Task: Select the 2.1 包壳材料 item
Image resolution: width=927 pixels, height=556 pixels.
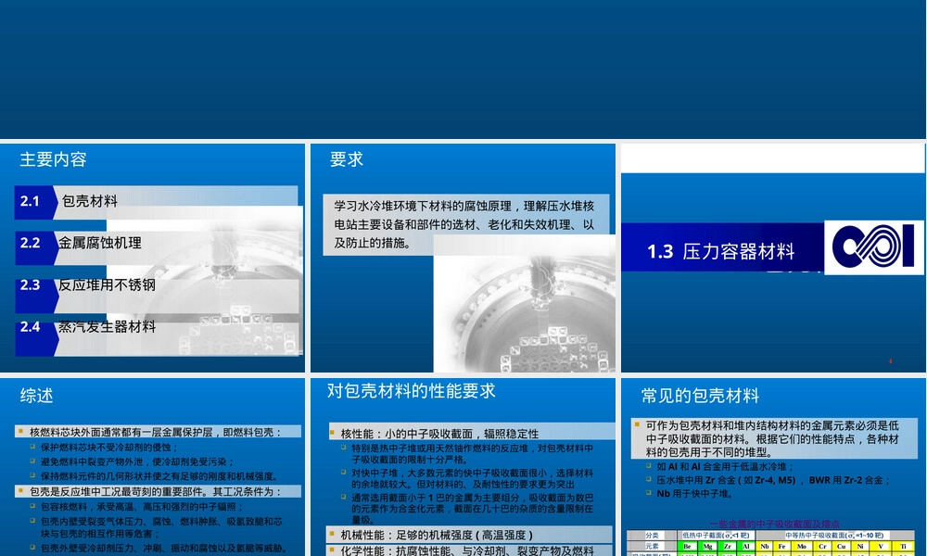Action: (x=156, y=202)
